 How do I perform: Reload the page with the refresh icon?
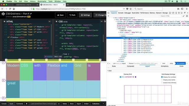[x=10, y=9]
